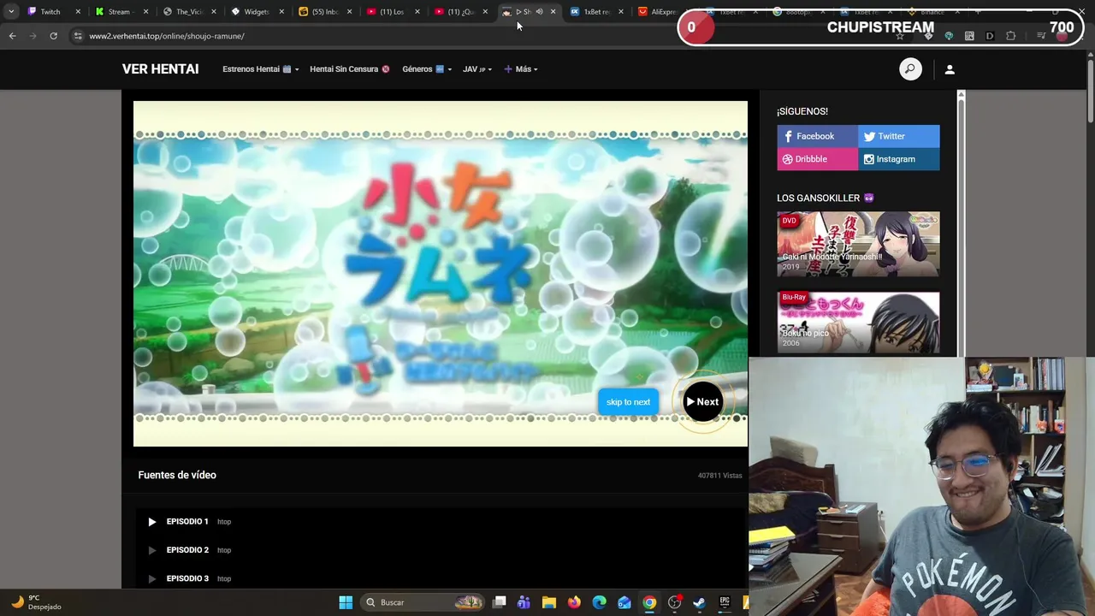Screen dimensions: 1095x616
Task: Open File Explorer from taskbar
Action: pyautogui.click(x=549, y=602)
